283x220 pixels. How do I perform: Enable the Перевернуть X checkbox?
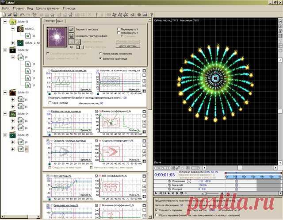tap(119, 29)
